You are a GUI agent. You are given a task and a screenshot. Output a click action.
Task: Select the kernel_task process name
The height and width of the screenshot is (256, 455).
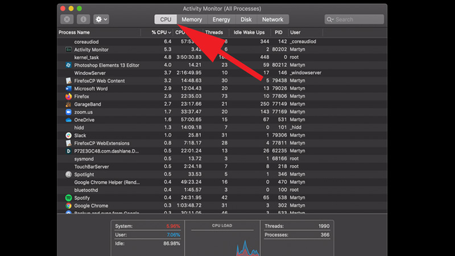[x=86, y=57]
